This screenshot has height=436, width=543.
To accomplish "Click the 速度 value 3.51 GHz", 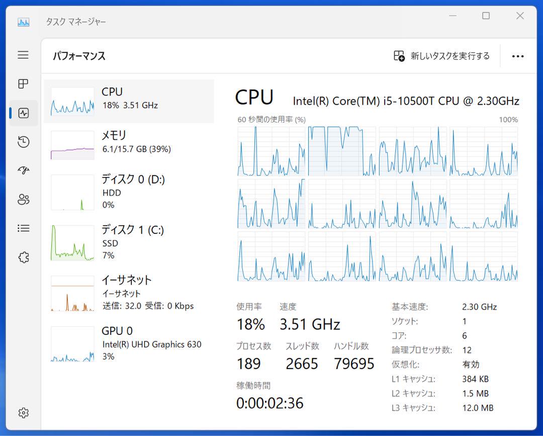I will (310, 324).
